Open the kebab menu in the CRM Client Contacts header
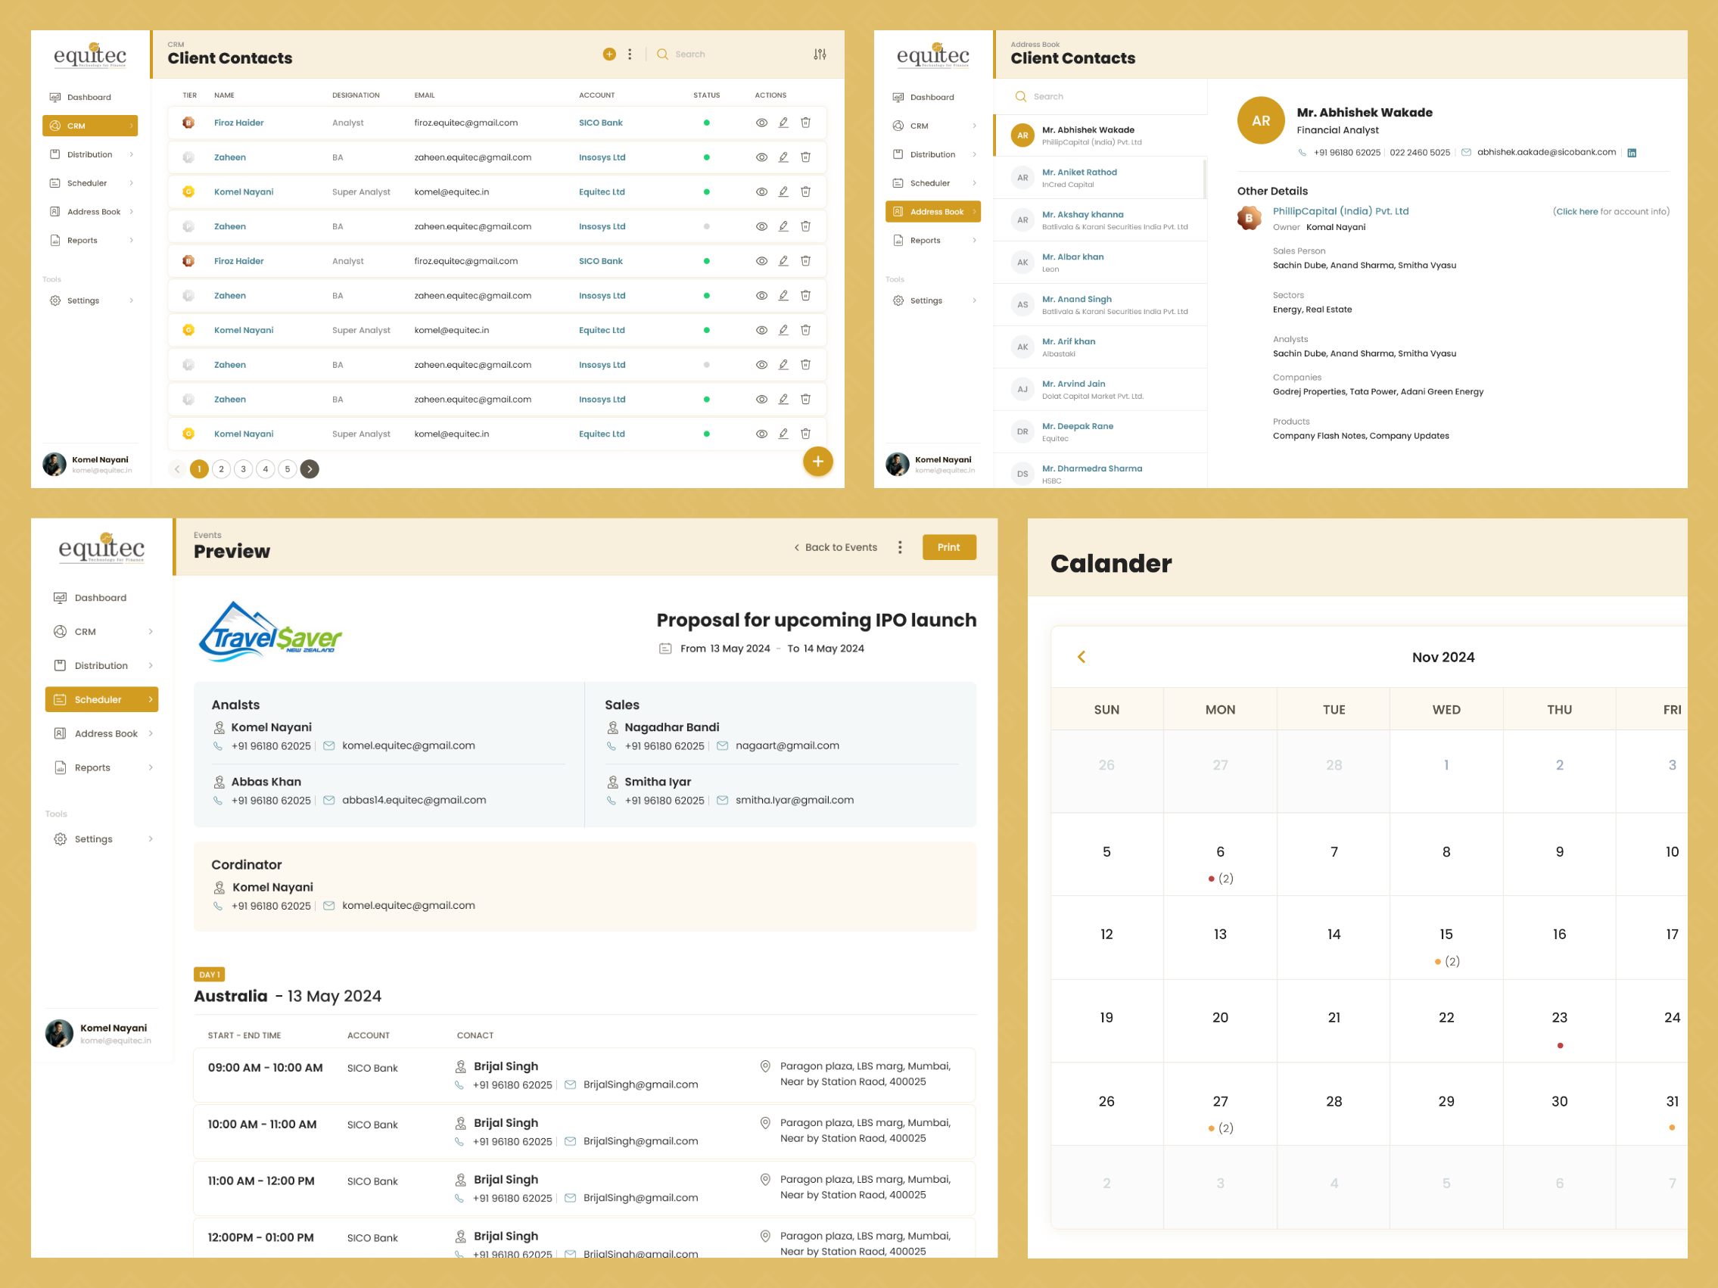Image resolution: width=1718 pixels, height=1288 pixels. [x=630, y=54]
